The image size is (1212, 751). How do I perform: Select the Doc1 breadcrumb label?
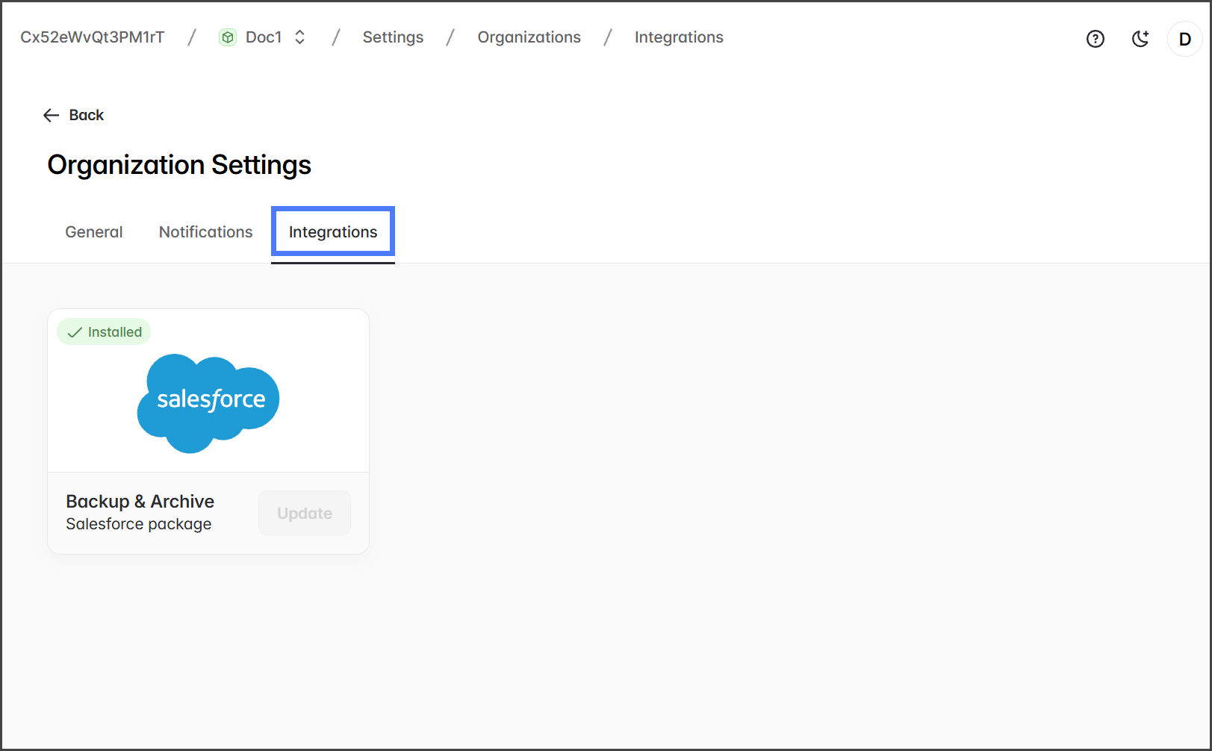coord(264,37)
